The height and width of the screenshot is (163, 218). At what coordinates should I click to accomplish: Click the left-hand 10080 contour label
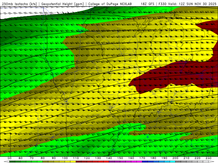67,14
